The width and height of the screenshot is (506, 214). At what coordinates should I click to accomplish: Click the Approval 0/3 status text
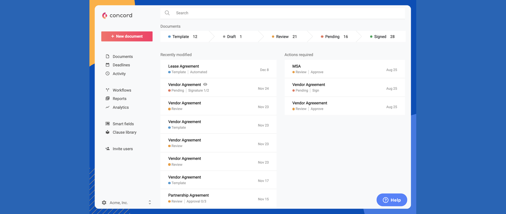click(196, 201)
